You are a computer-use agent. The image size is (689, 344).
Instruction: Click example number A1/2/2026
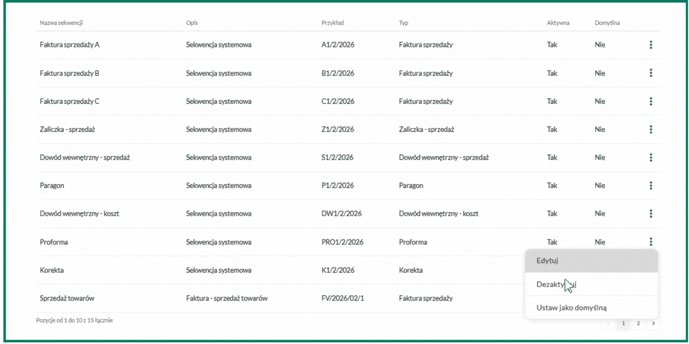[338, 45]
